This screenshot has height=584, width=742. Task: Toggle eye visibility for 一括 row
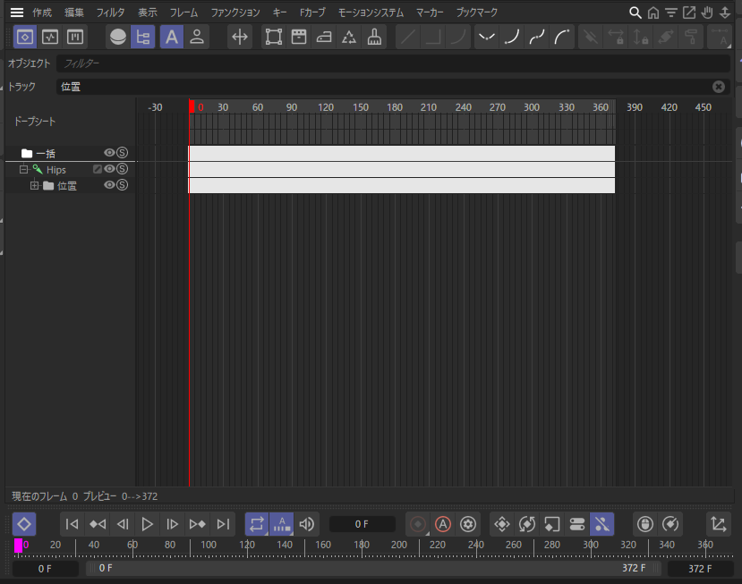tap(109, 153)
